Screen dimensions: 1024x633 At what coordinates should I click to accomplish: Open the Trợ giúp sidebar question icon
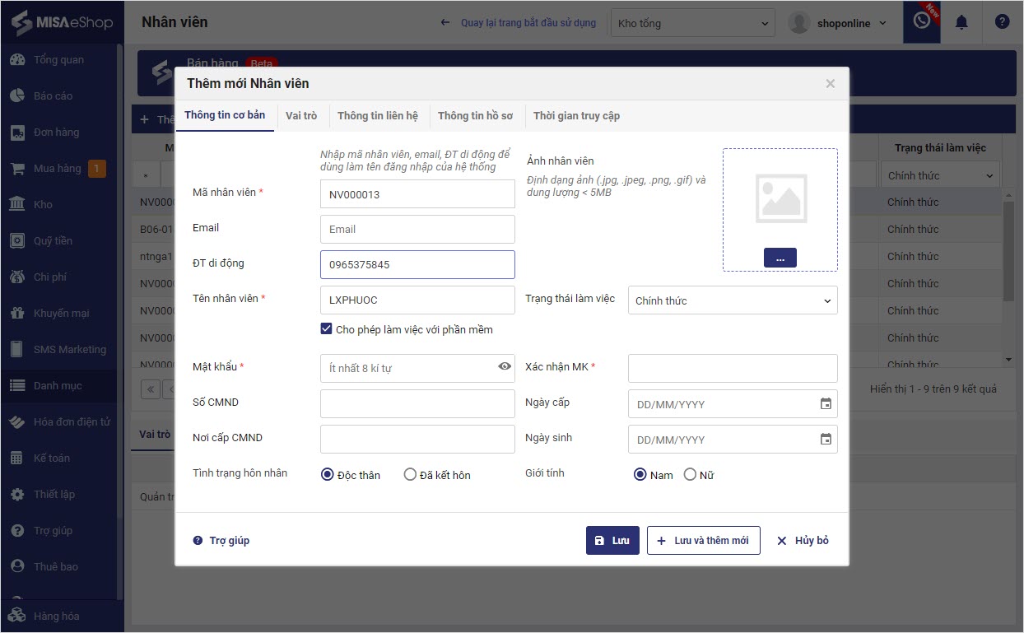pos(17,530)
